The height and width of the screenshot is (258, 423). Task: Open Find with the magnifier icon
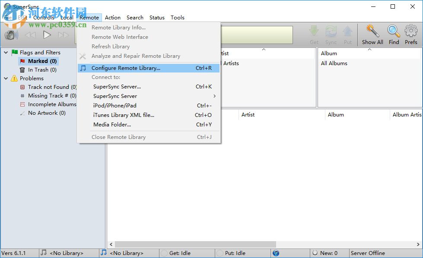point(394,31)
